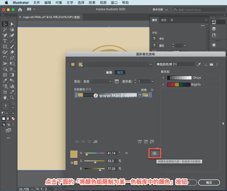Select the Artboard tool

point(5,92)
